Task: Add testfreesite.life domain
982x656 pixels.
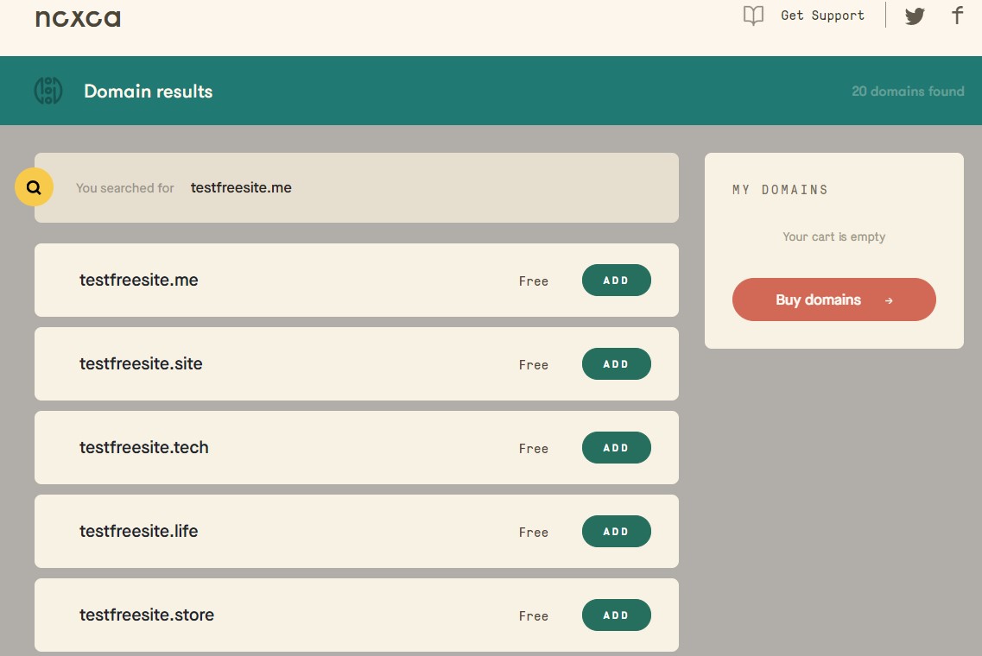Action: [616, 532]
